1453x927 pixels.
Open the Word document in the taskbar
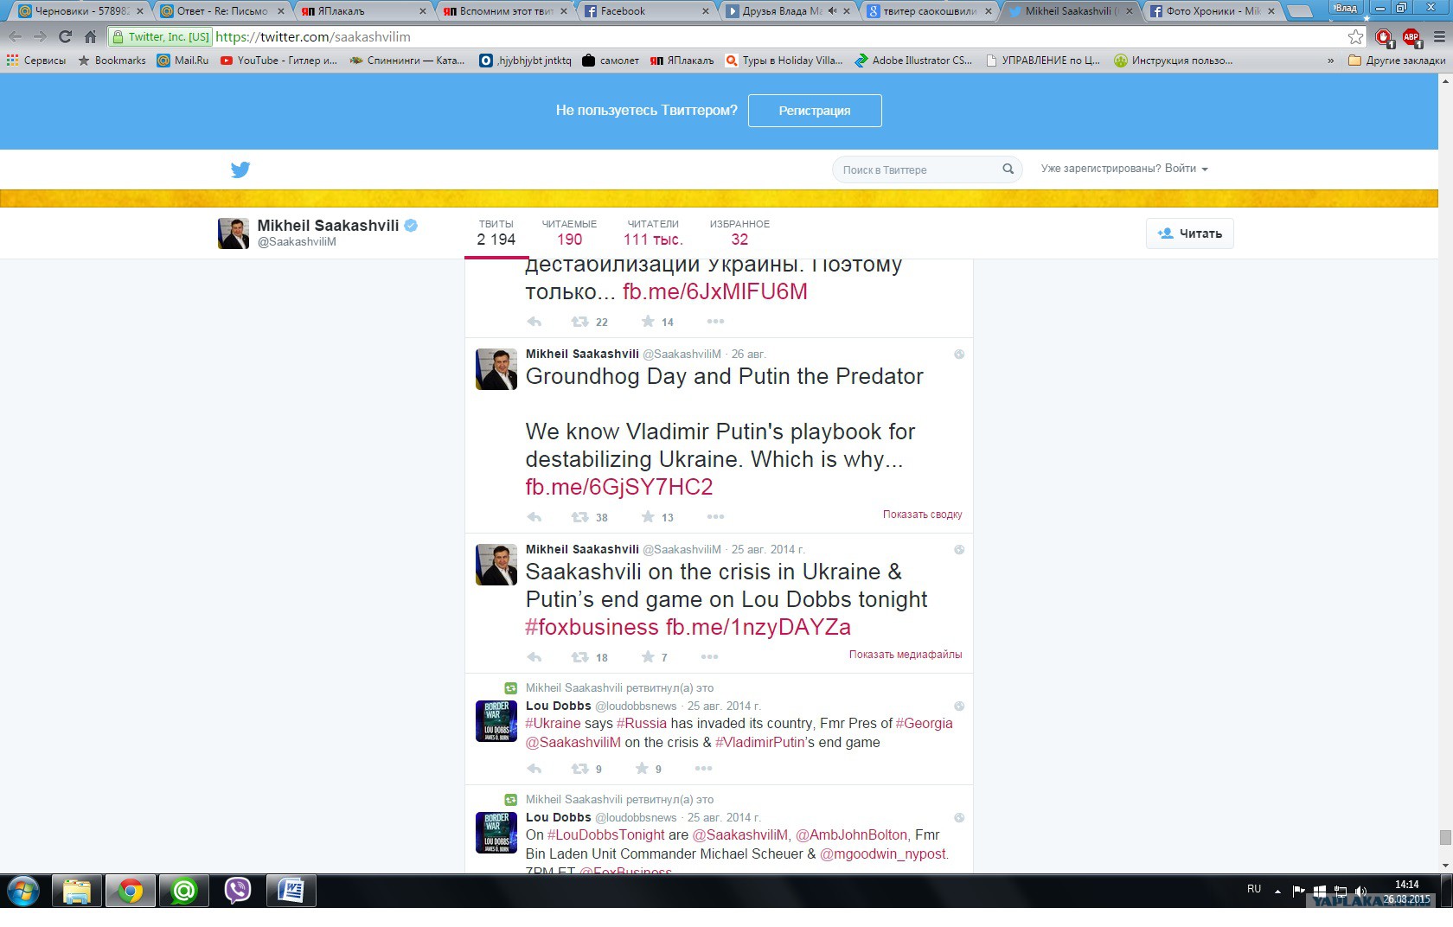(291, 891)
